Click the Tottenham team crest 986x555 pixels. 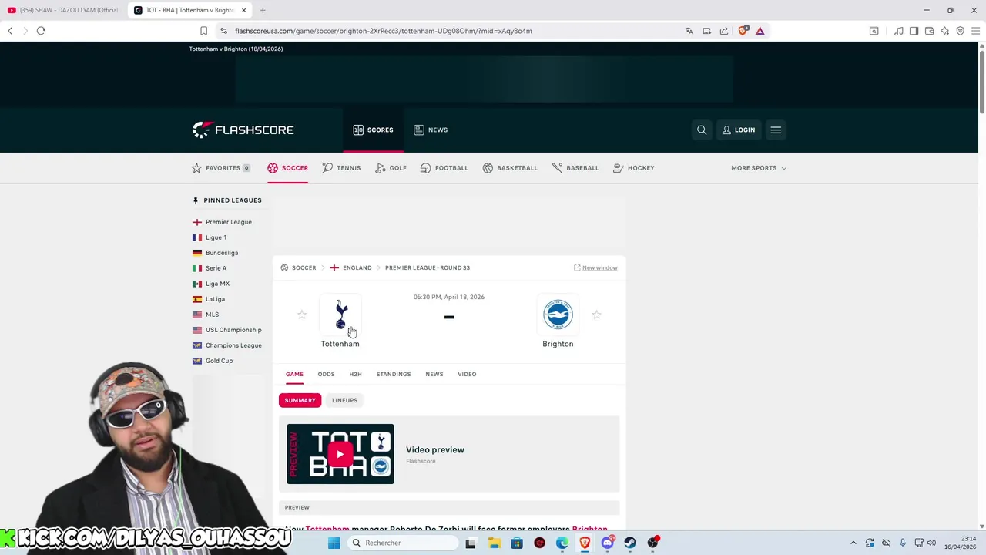pos(340,314)
